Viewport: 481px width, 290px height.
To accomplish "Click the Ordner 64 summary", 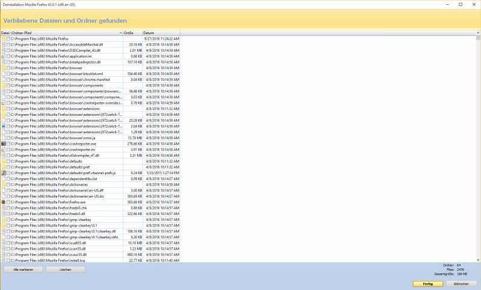I will point(452,265).
